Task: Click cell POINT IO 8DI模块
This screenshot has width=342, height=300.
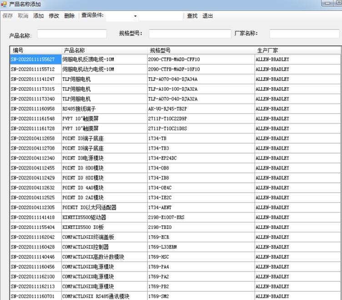Action: [104, 178]
